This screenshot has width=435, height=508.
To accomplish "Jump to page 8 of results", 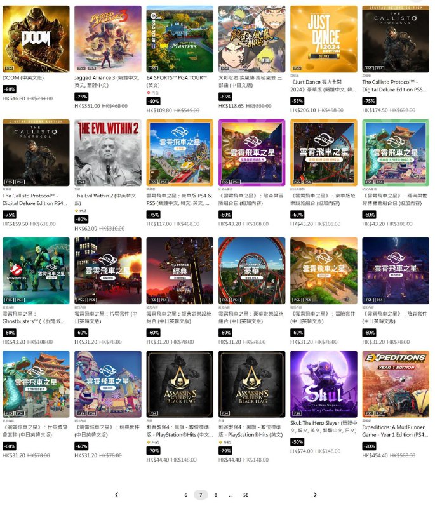I will pos(216,495).
